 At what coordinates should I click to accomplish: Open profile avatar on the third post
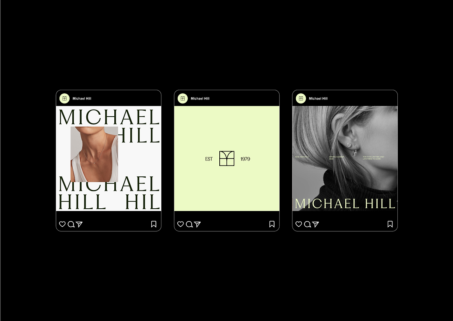click(301, 98)
